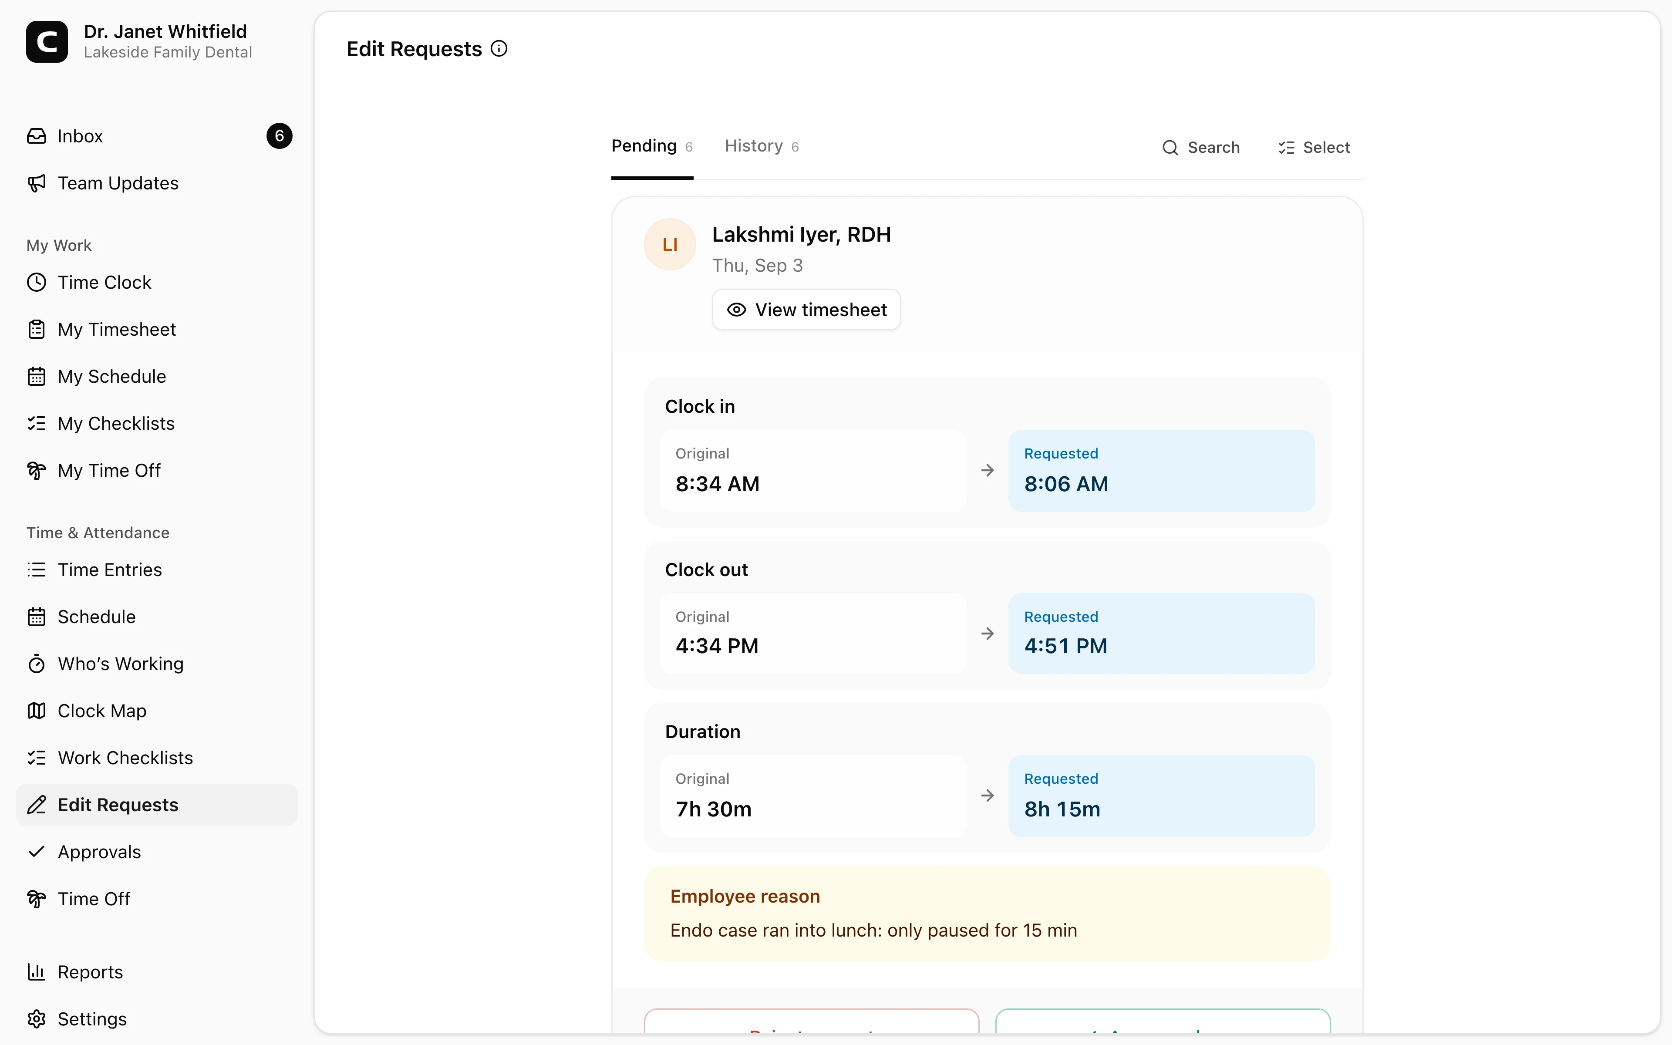1672x1045 pixels.
Task: Open Search for edit requests
Action: [x=1201, y=147]
